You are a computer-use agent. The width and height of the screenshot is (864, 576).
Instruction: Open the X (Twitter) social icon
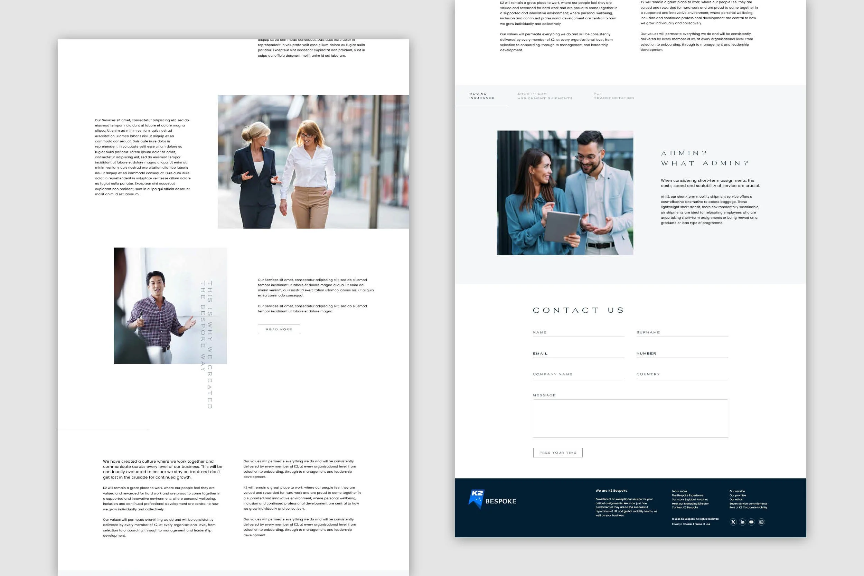pyautogui.click(x=733, y=522)
